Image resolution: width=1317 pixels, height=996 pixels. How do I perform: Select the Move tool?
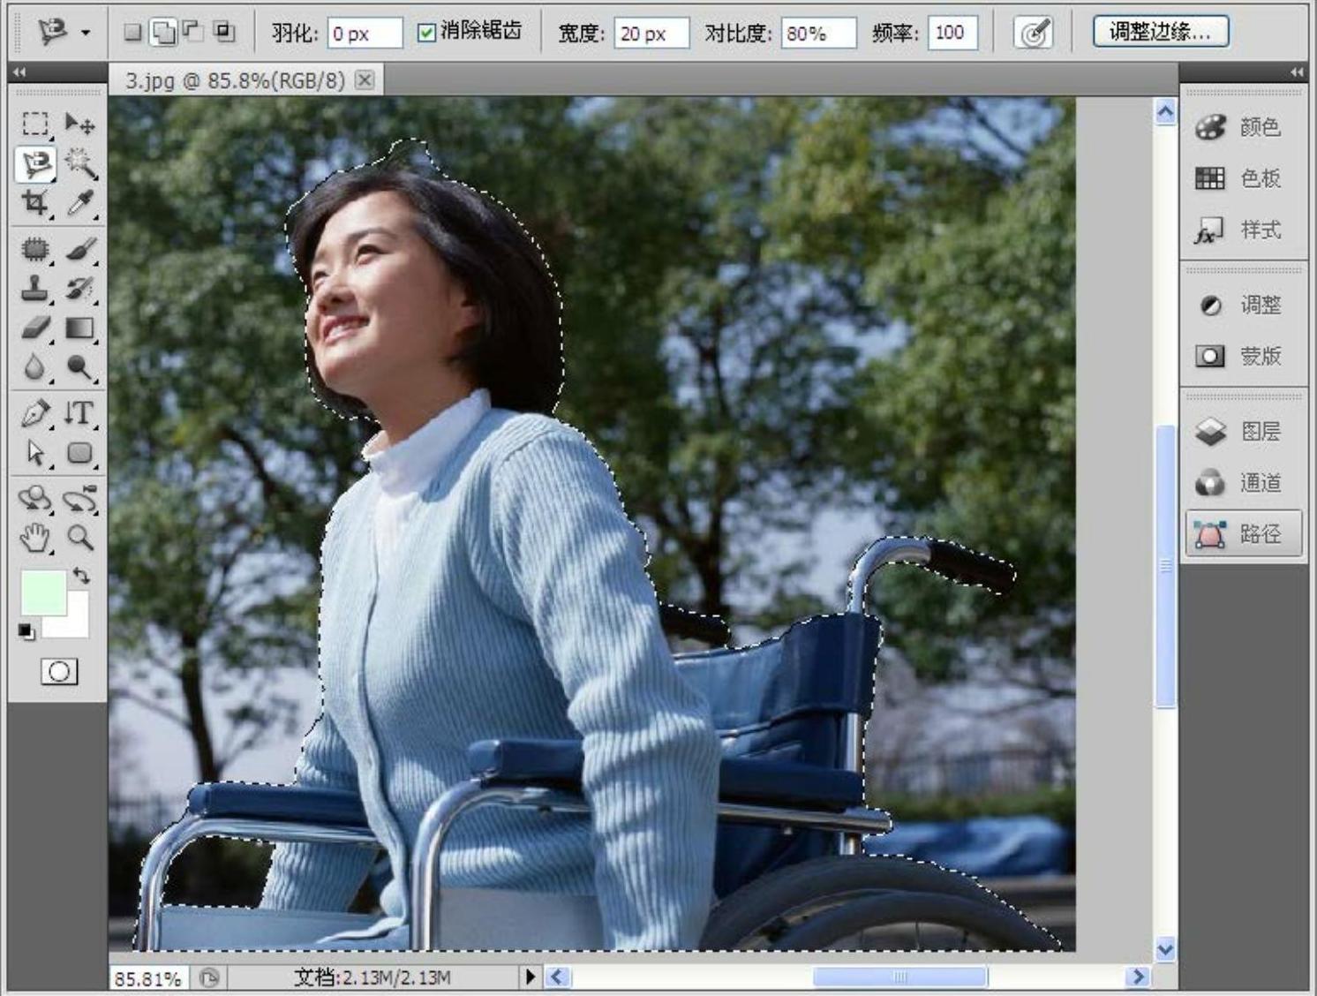(x=79, y=124)
